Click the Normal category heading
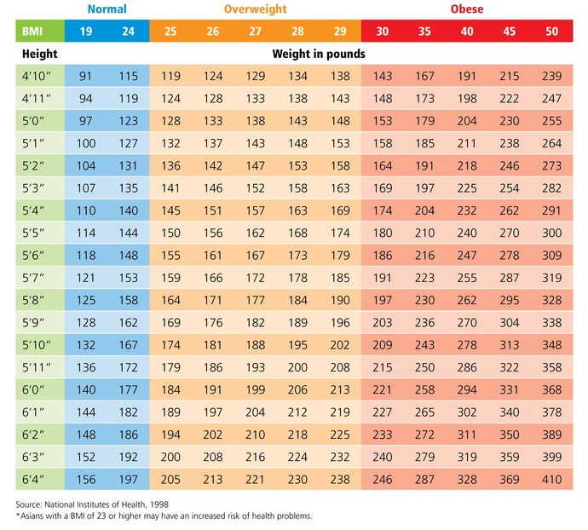 tap(107, 10)
